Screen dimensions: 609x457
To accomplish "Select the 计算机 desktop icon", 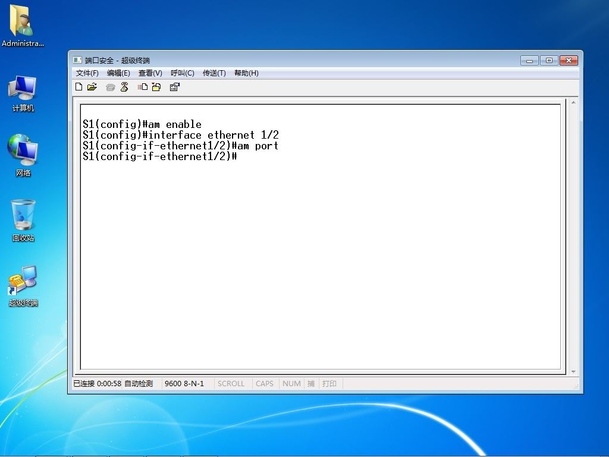I will click(23, 93).
